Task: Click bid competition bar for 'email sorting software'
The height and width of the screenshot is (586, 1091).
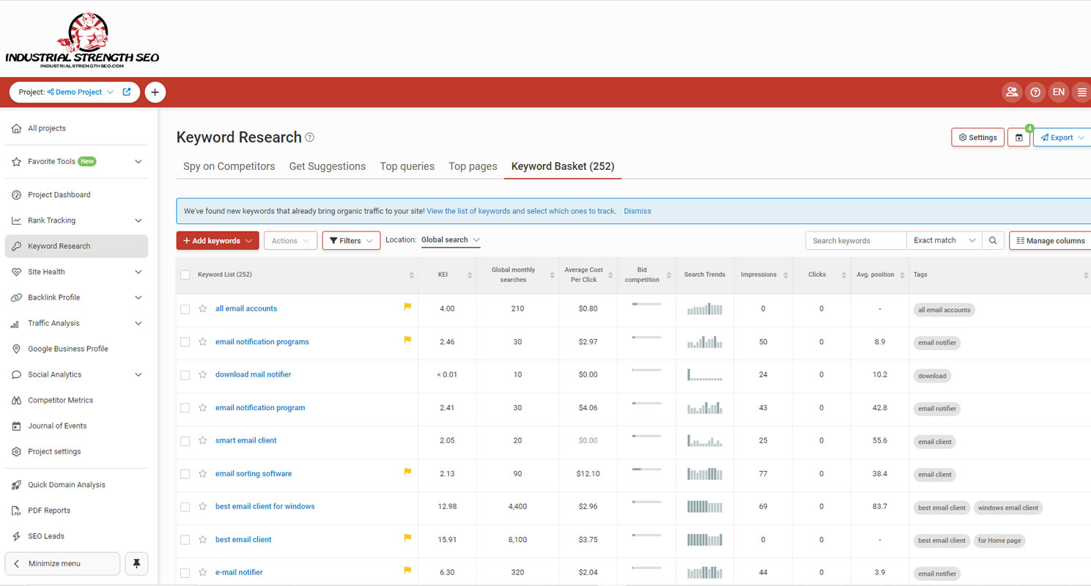Action: (x=646, y=469)
